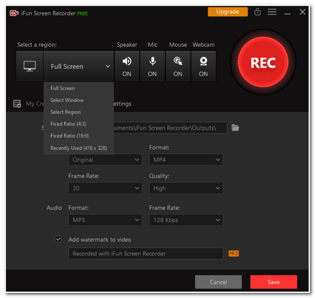The image size is (315, 298).
Task: Click the padlock license icon
Action: point(257,12)
